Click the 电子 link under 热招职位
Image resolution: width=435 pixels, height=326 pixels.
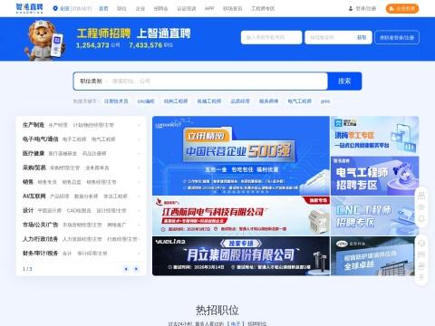coord(236,323)
